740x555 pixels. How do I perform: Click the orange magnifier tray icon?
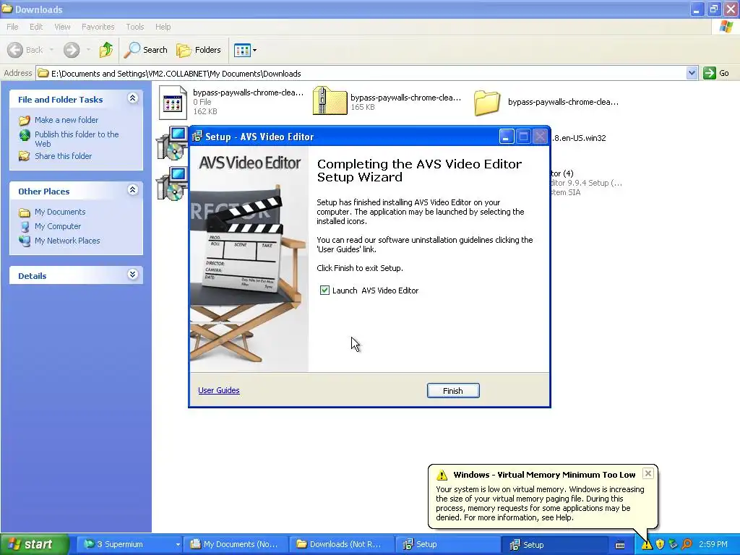click(x=687, y=545)
